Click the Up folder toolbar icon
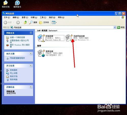 (25, 22)
